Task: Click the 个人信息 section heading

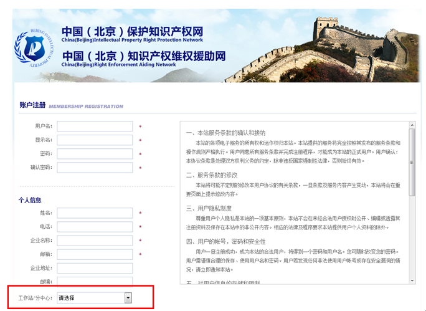Action: click(x=31, y=200)
